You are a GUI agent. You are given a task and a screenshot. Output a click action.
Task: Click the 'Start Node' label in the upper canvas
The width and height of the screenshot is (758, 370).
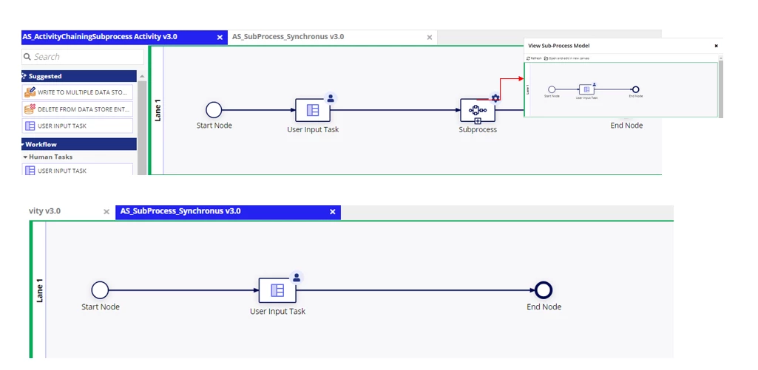tap(214, 126)
